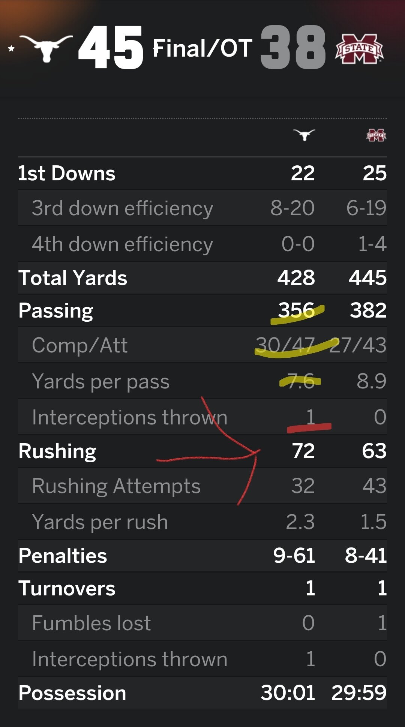Select the Yards per pass label
The height and width of the screenshot is (727, 405).
click(x=100, y=382)
